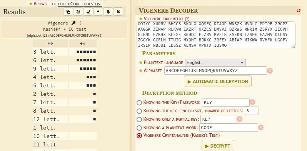The width and height of the screenshot is (307, 151).
Task: Select the '11 lett.' result row
Action: (65, 144)
